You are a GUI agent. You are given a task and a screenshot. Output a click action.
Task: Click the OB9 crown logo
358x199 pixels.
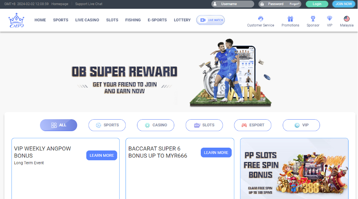tap(16, 20)
